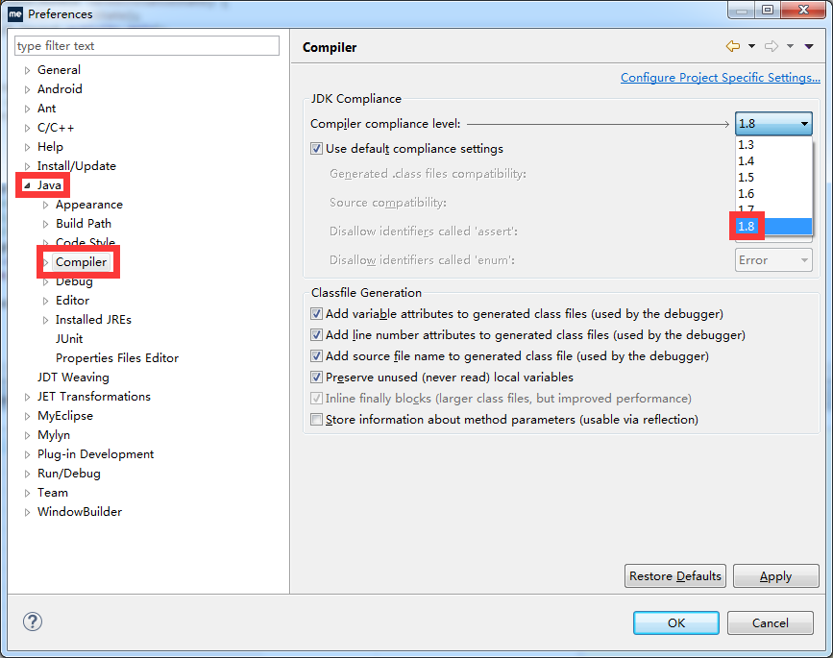Select the Code Style tree item
Image resolution: width=833 pixels, height=658 pixels.
[85, 242]
